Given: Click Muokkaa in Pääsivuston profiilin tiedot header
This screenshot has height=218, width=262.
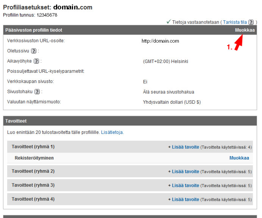Looking at the screenshot, I should tap(245, 30).
